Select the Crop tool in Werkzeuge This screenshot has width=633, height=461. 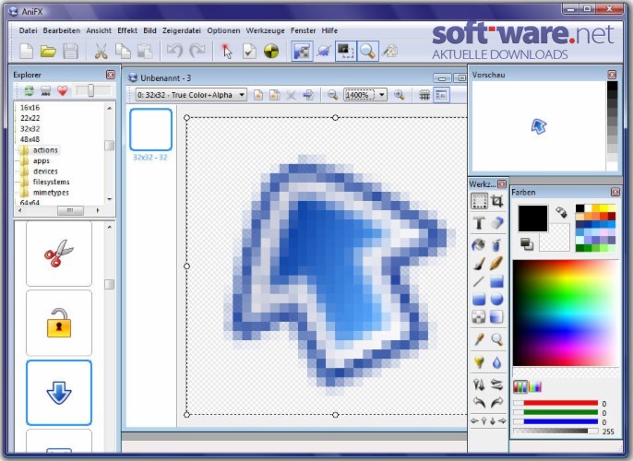click(x=497, y=201)
